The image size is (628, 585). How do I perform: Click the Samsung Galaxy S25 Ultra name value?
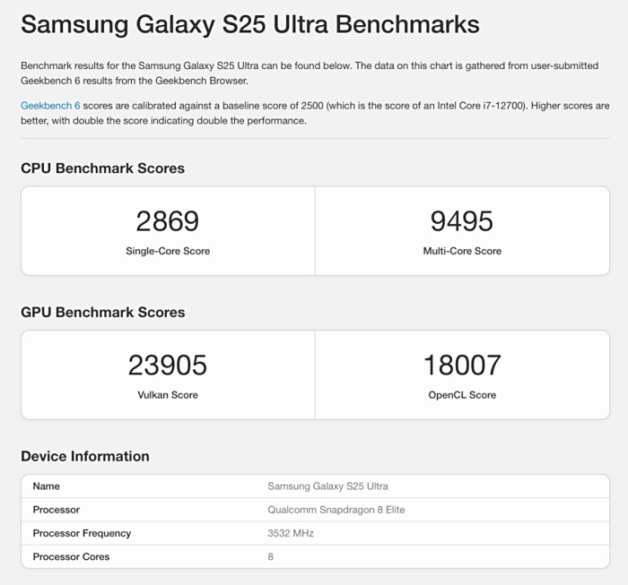point(327,486)
